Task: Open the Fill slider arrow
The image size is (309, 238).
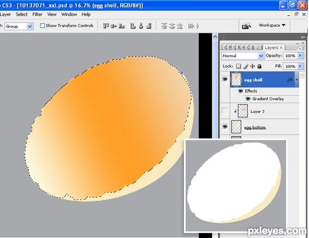Action: (x=300, y=66)
